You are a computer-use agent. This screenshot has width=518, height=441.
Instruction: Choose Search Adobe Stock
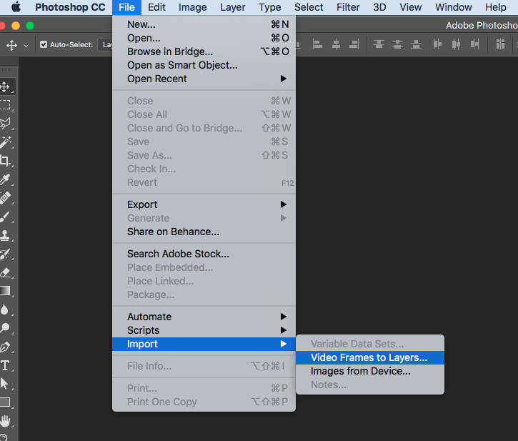coord(204,254)
